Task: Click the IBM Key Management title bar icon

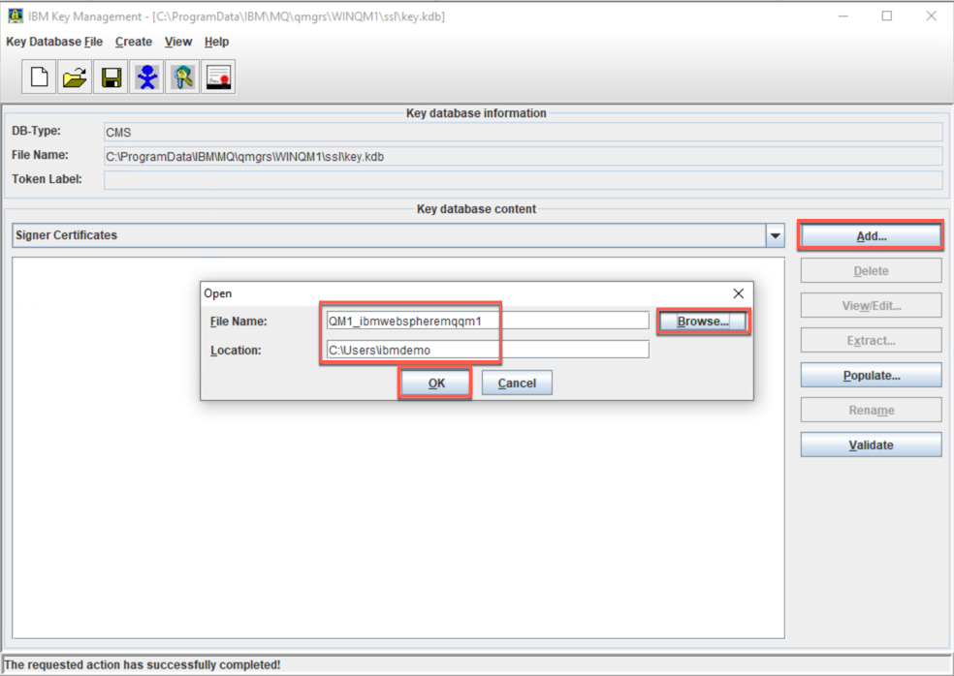Action: [x=16, y=15]
